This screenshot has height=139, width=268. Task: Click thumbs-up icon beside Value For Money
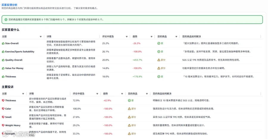[x=3, y=68]
